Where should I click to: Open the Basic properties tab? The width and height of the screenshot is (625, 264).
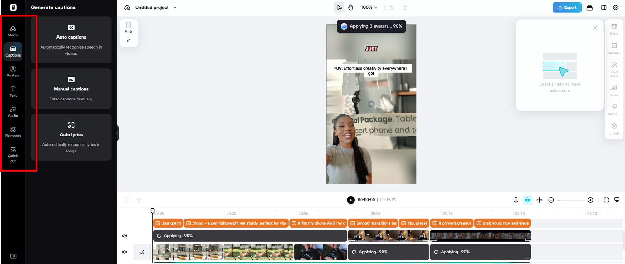[614, 29]
